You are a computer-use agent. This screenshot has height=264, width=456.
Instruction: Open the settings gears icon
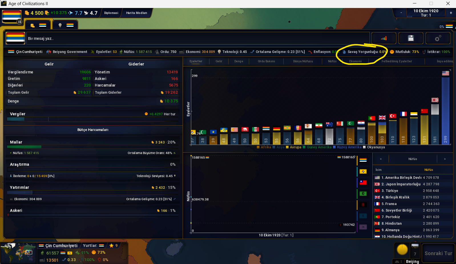[438, 38]
